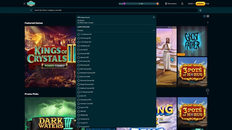Image resolution: width=232 pixels, height=130 pixels.
Task: Switch to featured layout view icon
Action: point(204,16)
